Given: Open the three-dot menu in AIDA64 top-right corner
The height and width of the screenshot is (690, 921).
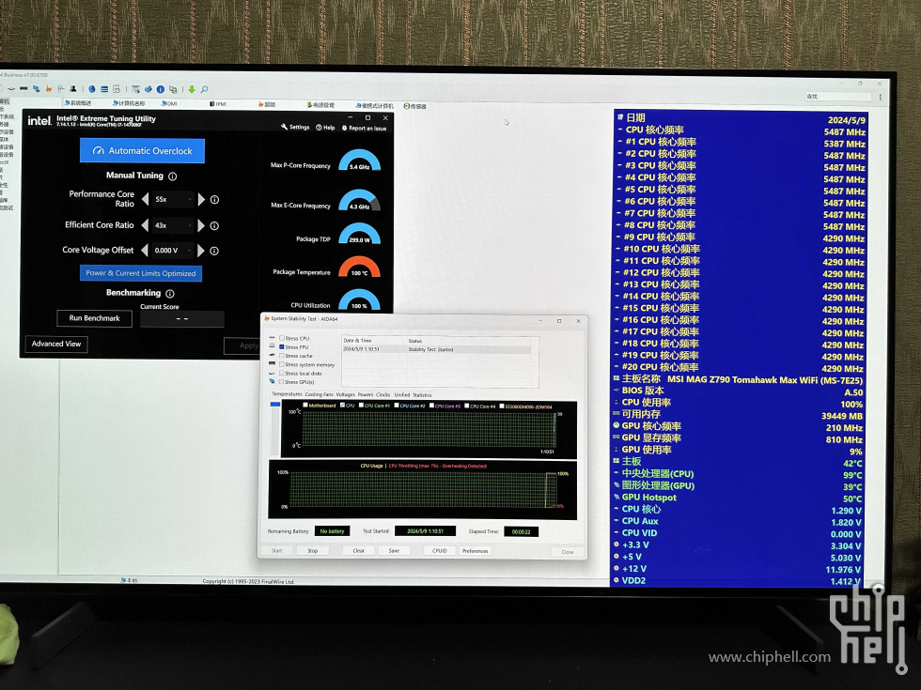Looking at the screenshot, I should 880,98.
